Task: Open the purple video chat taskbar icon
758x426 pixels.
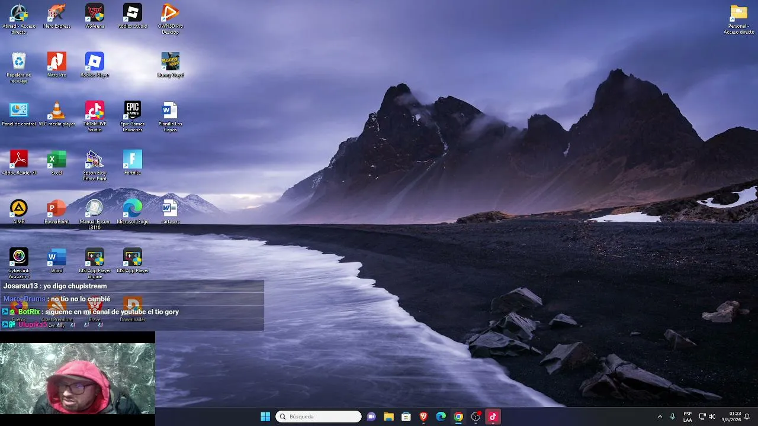Action: (371, 417)
